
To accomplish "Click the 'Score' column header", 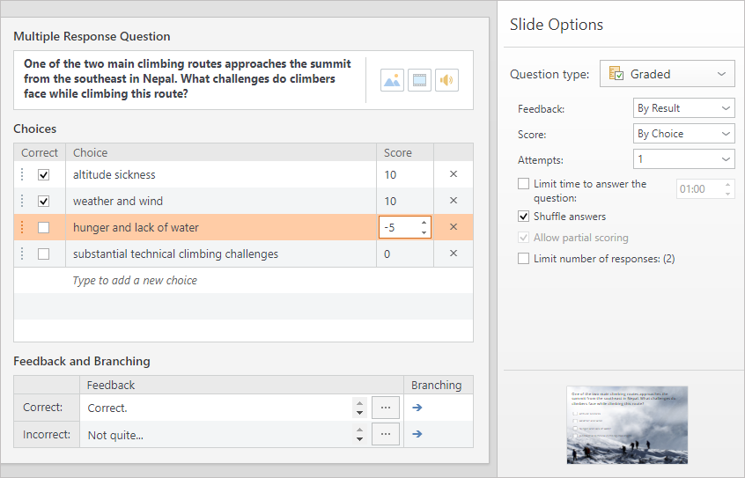I will coord(398,152).
